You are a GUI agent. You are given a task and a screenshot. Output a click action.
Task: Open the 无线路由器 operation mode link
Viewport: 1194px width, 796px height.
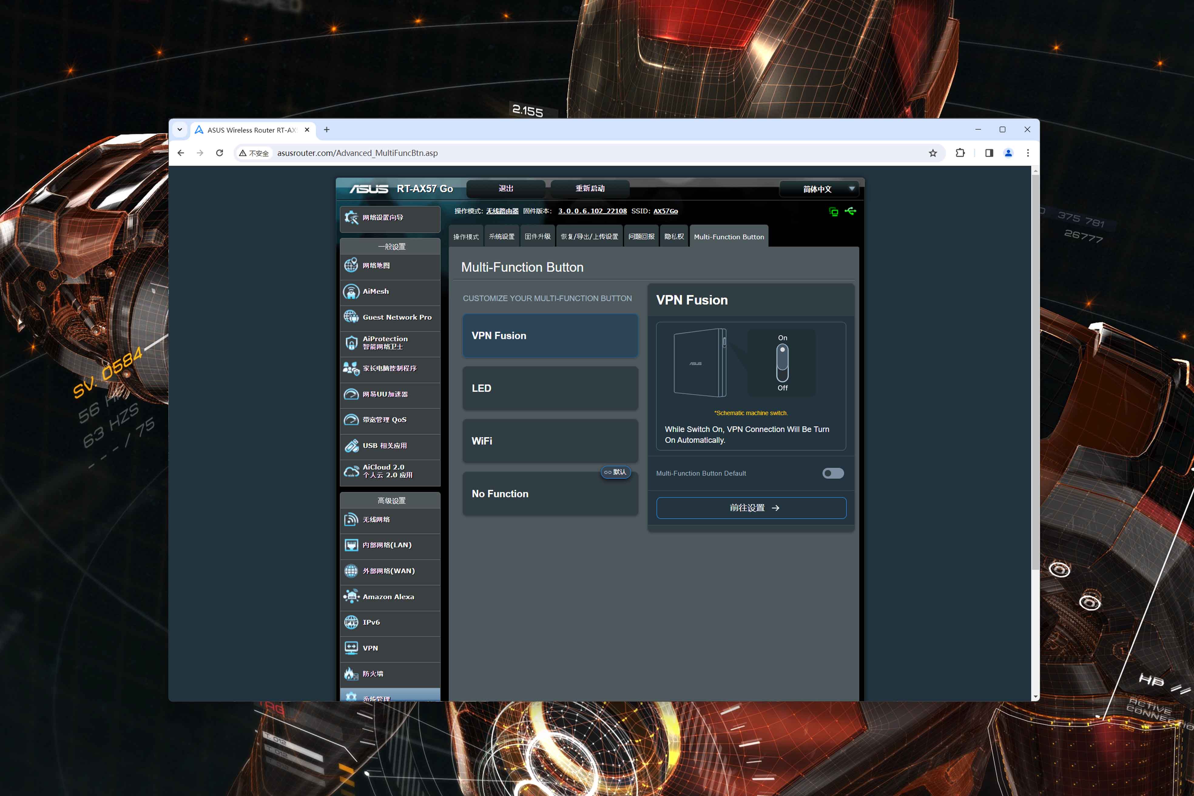point(502,211)
